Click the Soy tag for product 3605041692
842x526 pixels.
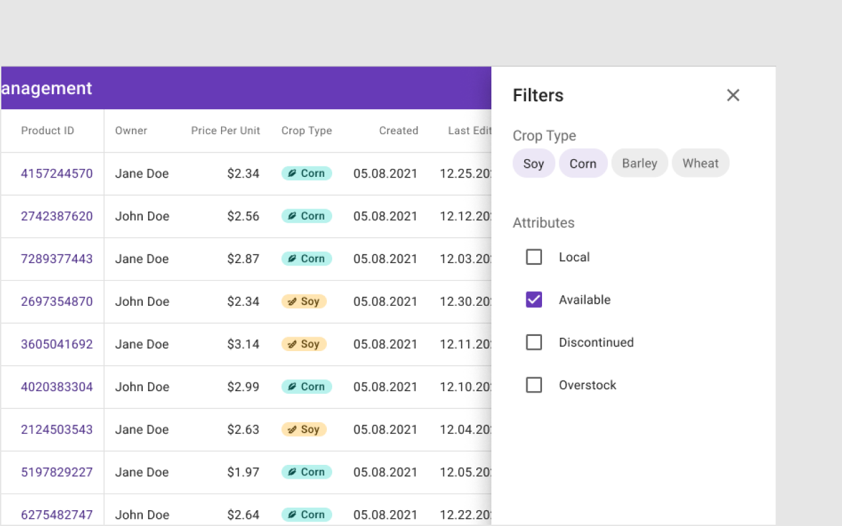[304, 345]
